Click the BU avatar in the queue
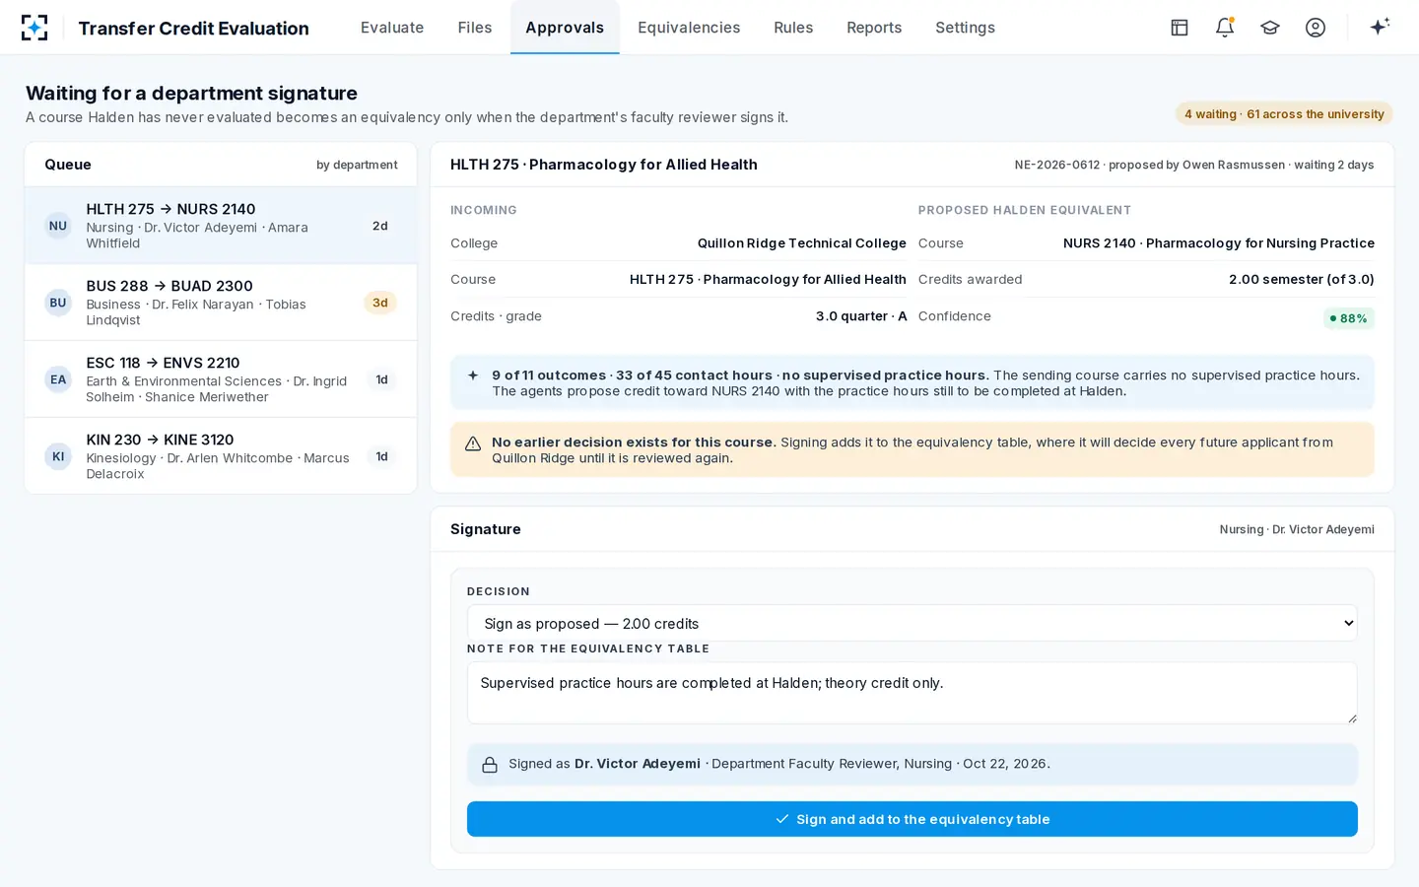Screen dimensions: 1419x887 point(58,303)
